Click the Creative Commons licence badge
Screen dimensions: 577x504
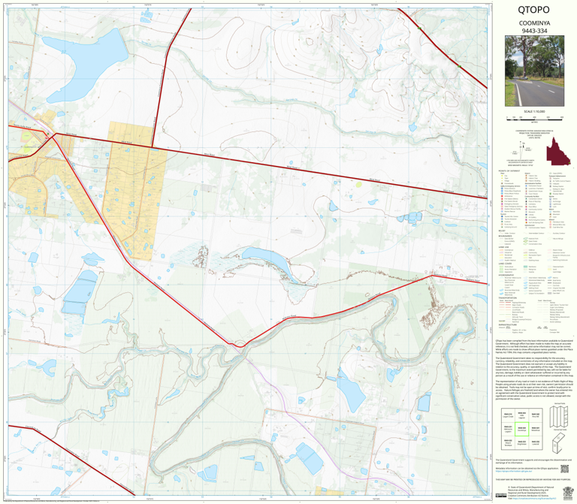pyautogui.click(x=501, y=495)
